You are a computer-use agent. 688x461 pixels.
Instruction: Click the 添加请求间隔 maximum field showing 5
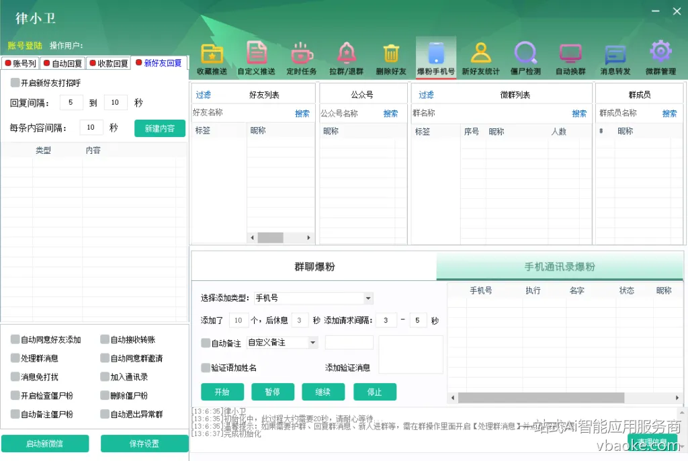click(x=418, y=321)
